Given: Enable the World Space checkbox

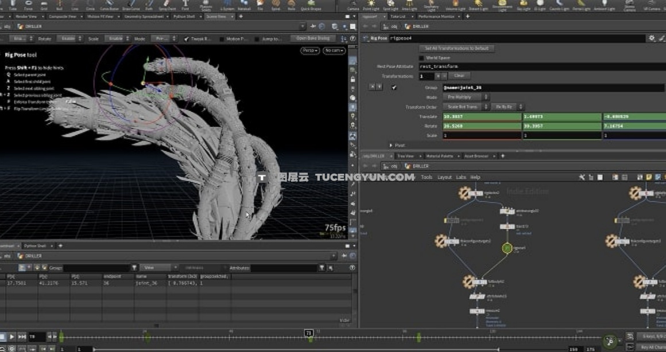Looking at the screenshot, I should [x=422, y=58].
